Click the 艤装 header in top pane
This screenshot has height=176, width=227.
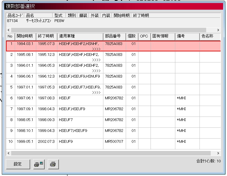(83, 15)
